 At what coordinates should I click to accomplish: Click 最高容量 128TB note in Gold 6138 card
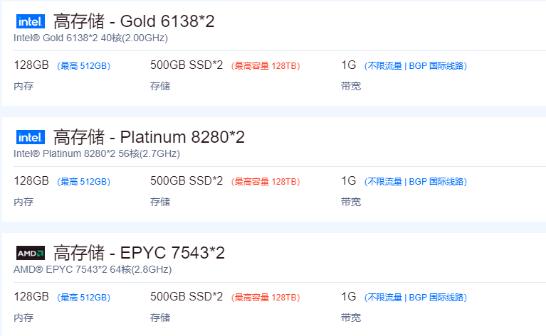point(266,66)
